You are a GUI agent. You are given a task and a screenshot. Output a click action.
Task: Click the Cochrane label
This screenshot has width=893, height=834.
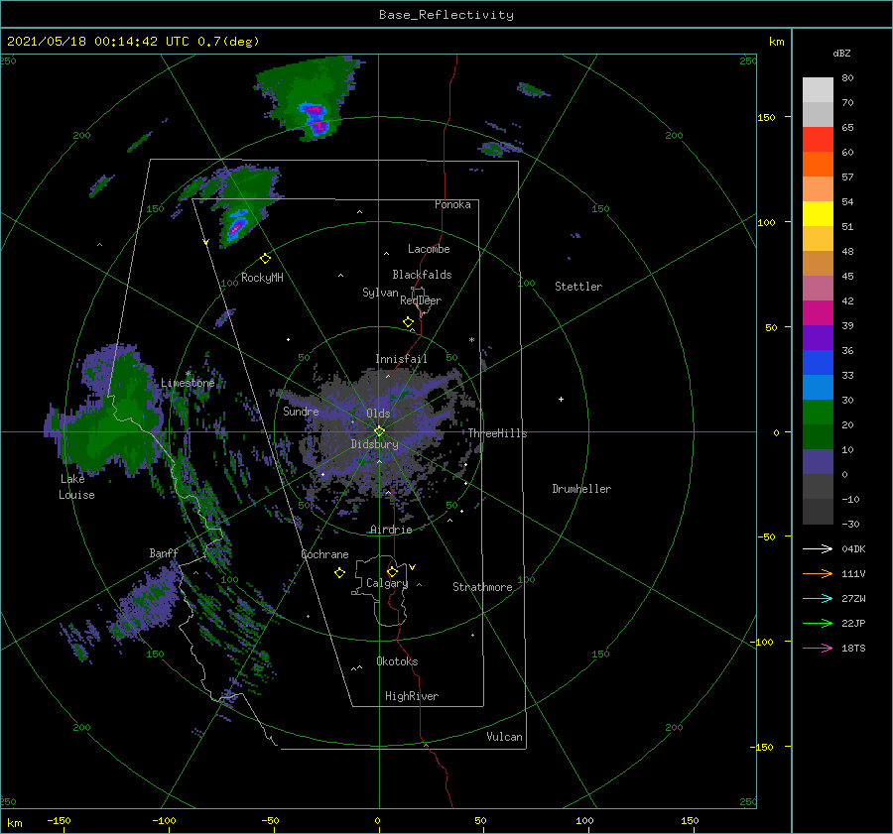[x=324, y=554]
